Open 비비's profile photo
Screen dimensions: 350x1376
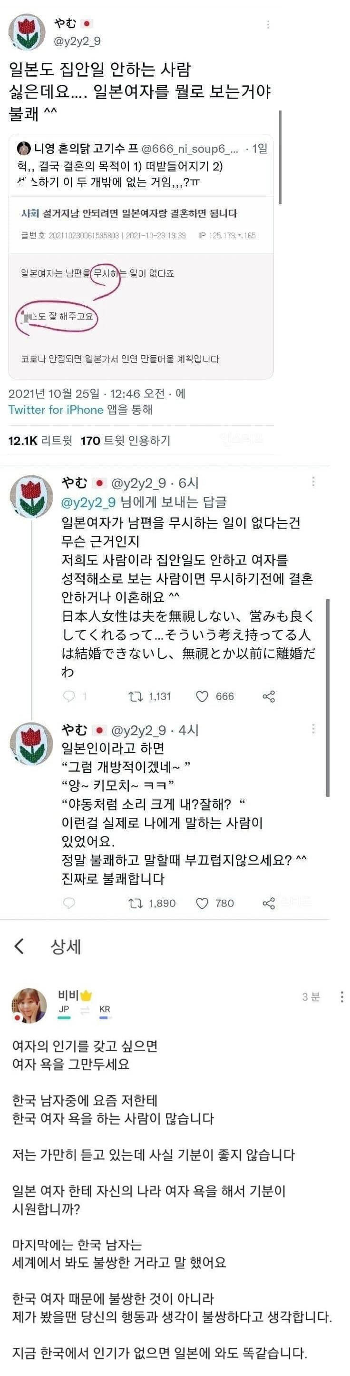(x=29, y=1005)
